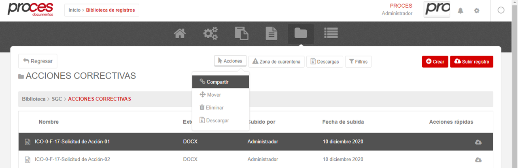Select the ICO-0-F-17-Solicitud de Acción-02 row
This screenshot has height=168, width=518.
(72, 159)
